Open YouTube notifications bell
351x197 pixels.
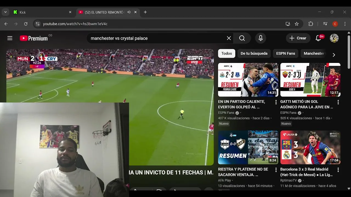tap(318, 38)
